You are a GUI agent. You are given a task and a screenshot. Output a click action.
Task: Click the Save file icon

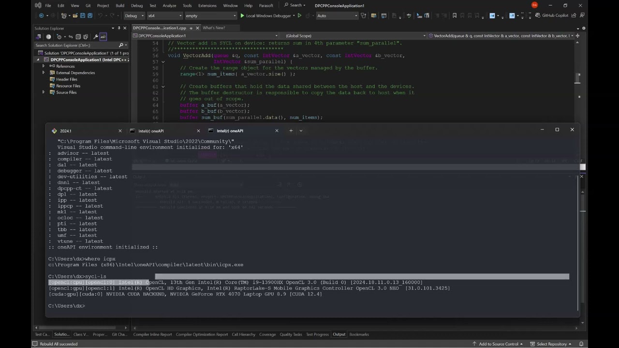click(x=83, y=15)
